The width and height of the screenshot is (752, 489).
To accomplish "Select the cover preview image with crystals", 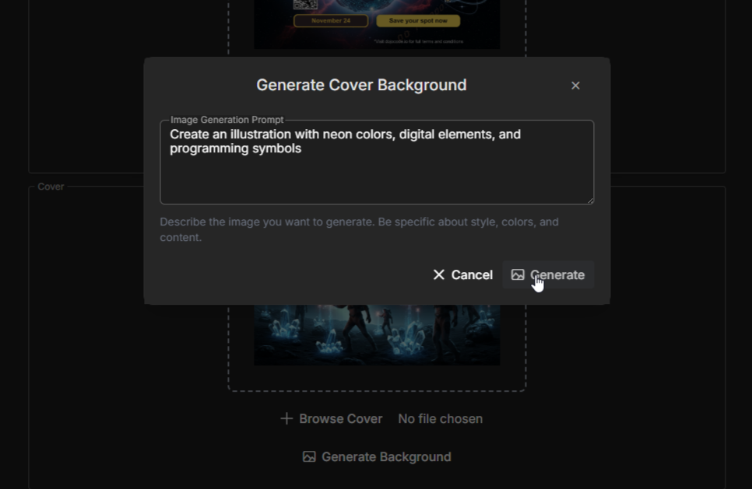I will click(377, 334).
